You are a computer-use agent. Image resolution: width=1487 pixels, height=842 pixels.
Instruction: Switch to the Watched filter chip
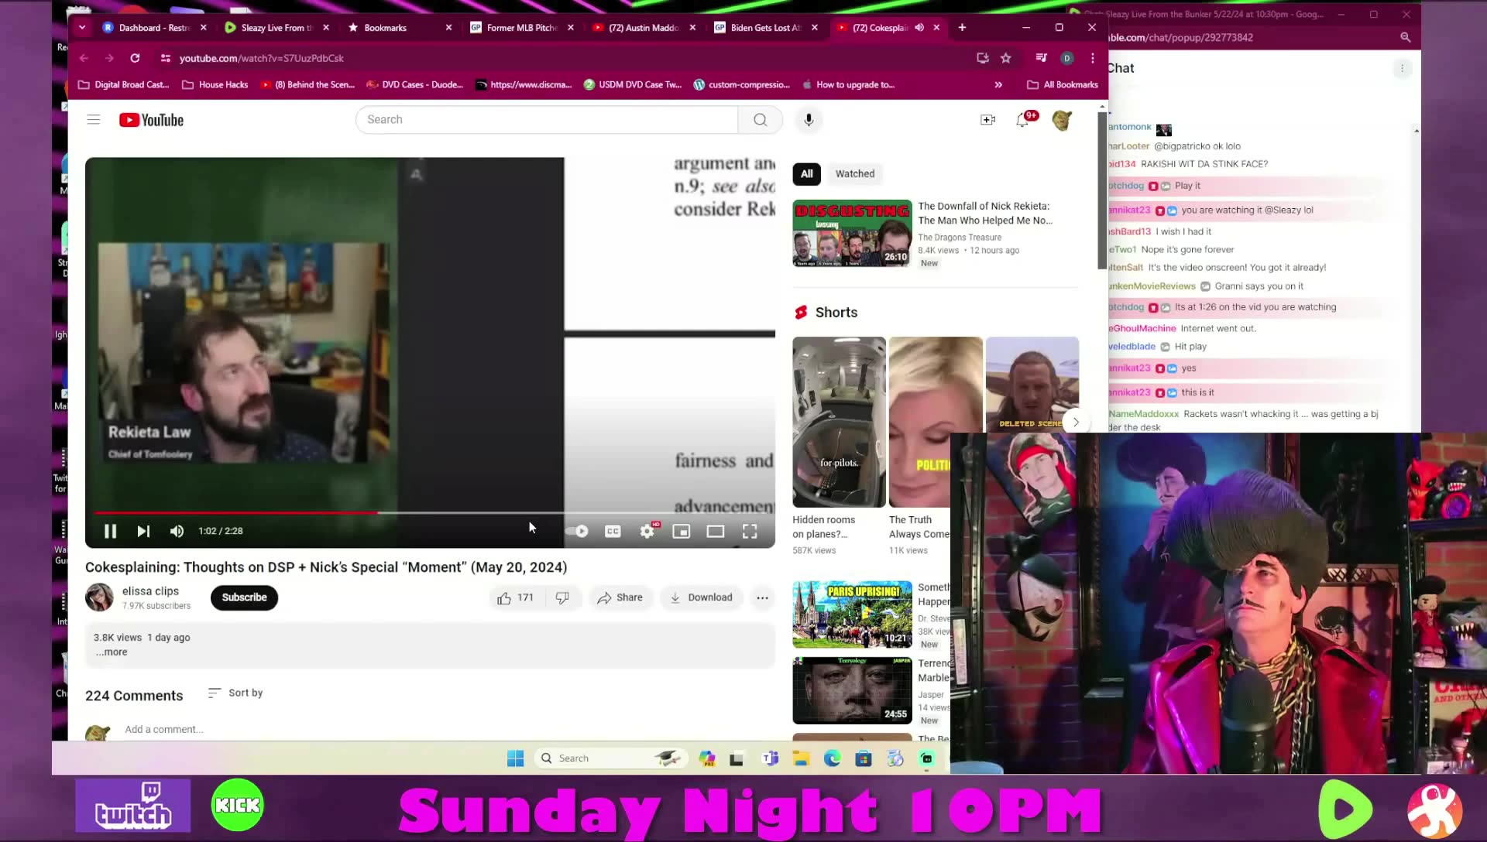click(x=854, y=173)
